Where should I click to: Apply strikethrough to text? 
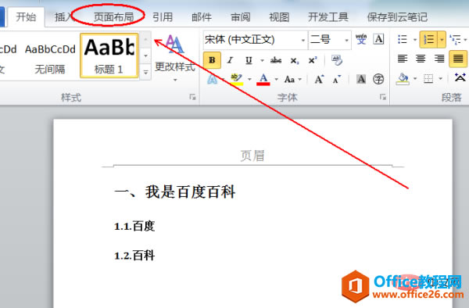[x=275, y=60]
